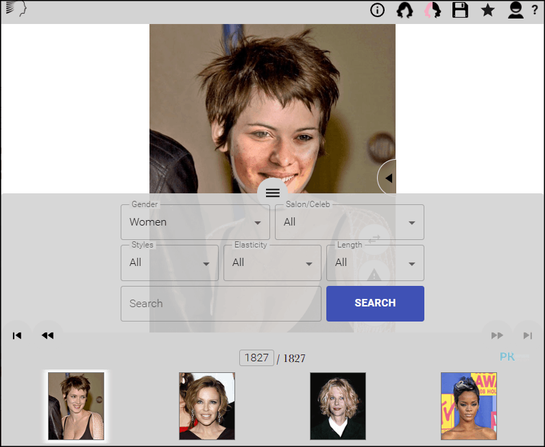This screenshot has height=447, width=545.
Task: Open the info circle icon
Action: [377, 10]
